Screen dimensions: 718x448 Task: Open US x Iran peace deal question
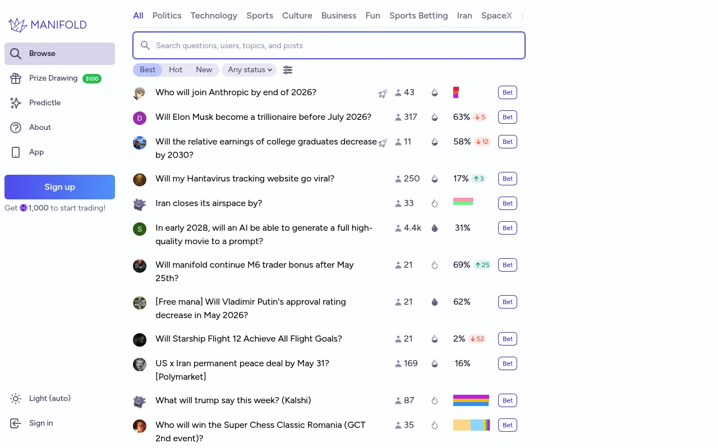point(242,370)
